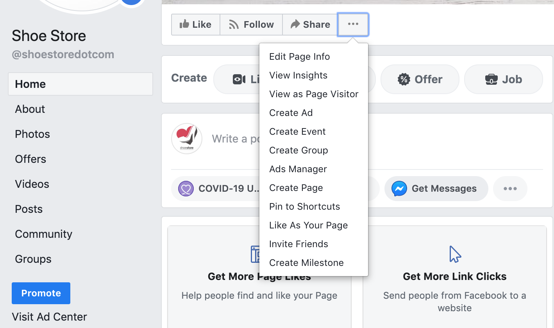Click the blue Promote button
554x328 pixels.
pos(41,293)
